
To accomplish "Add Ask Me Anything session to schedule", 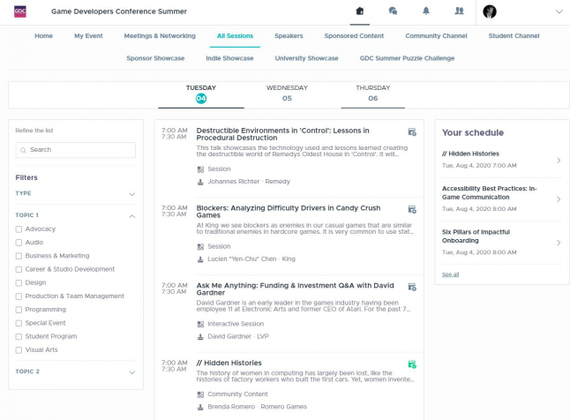I will point(411,287).
